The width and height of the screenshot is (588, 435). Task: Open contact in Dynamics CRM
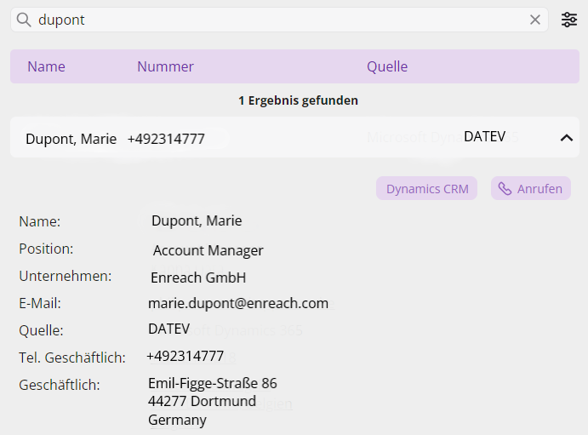pos(427,189)
